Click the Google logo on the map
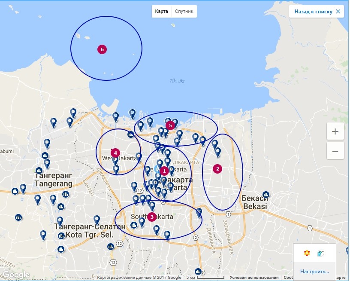Screen dimensions: 350x281 pyautogui.click(x=16, y=275)
